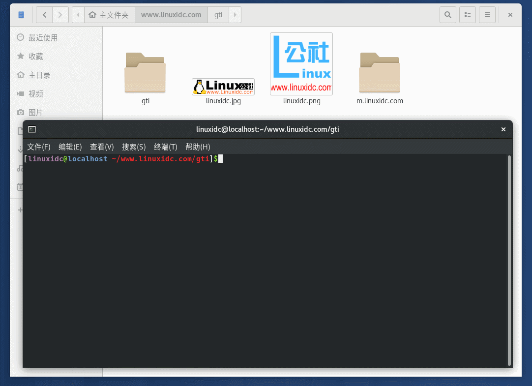The height and width of the screenshot is (386, 532).
Task: Activate the 主文件夹 path segment
Action: point(109,15)
